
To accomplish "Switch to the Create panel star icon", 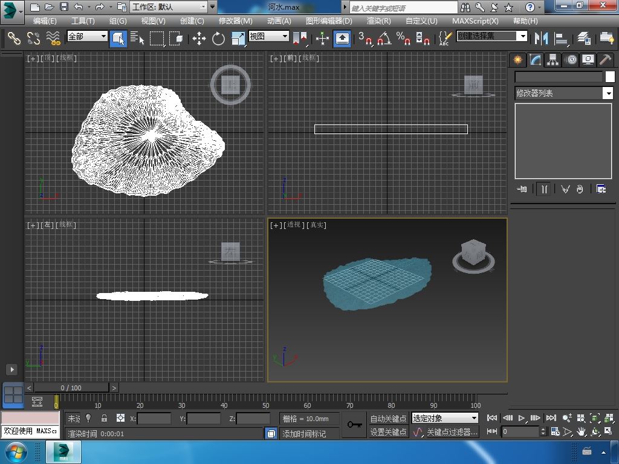I will [517, 60].
